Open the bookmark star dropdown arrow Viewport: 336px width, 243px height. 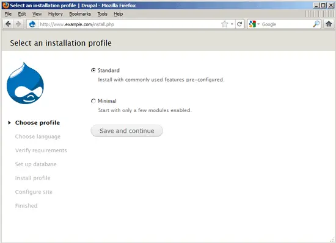(x=232, y=24)
